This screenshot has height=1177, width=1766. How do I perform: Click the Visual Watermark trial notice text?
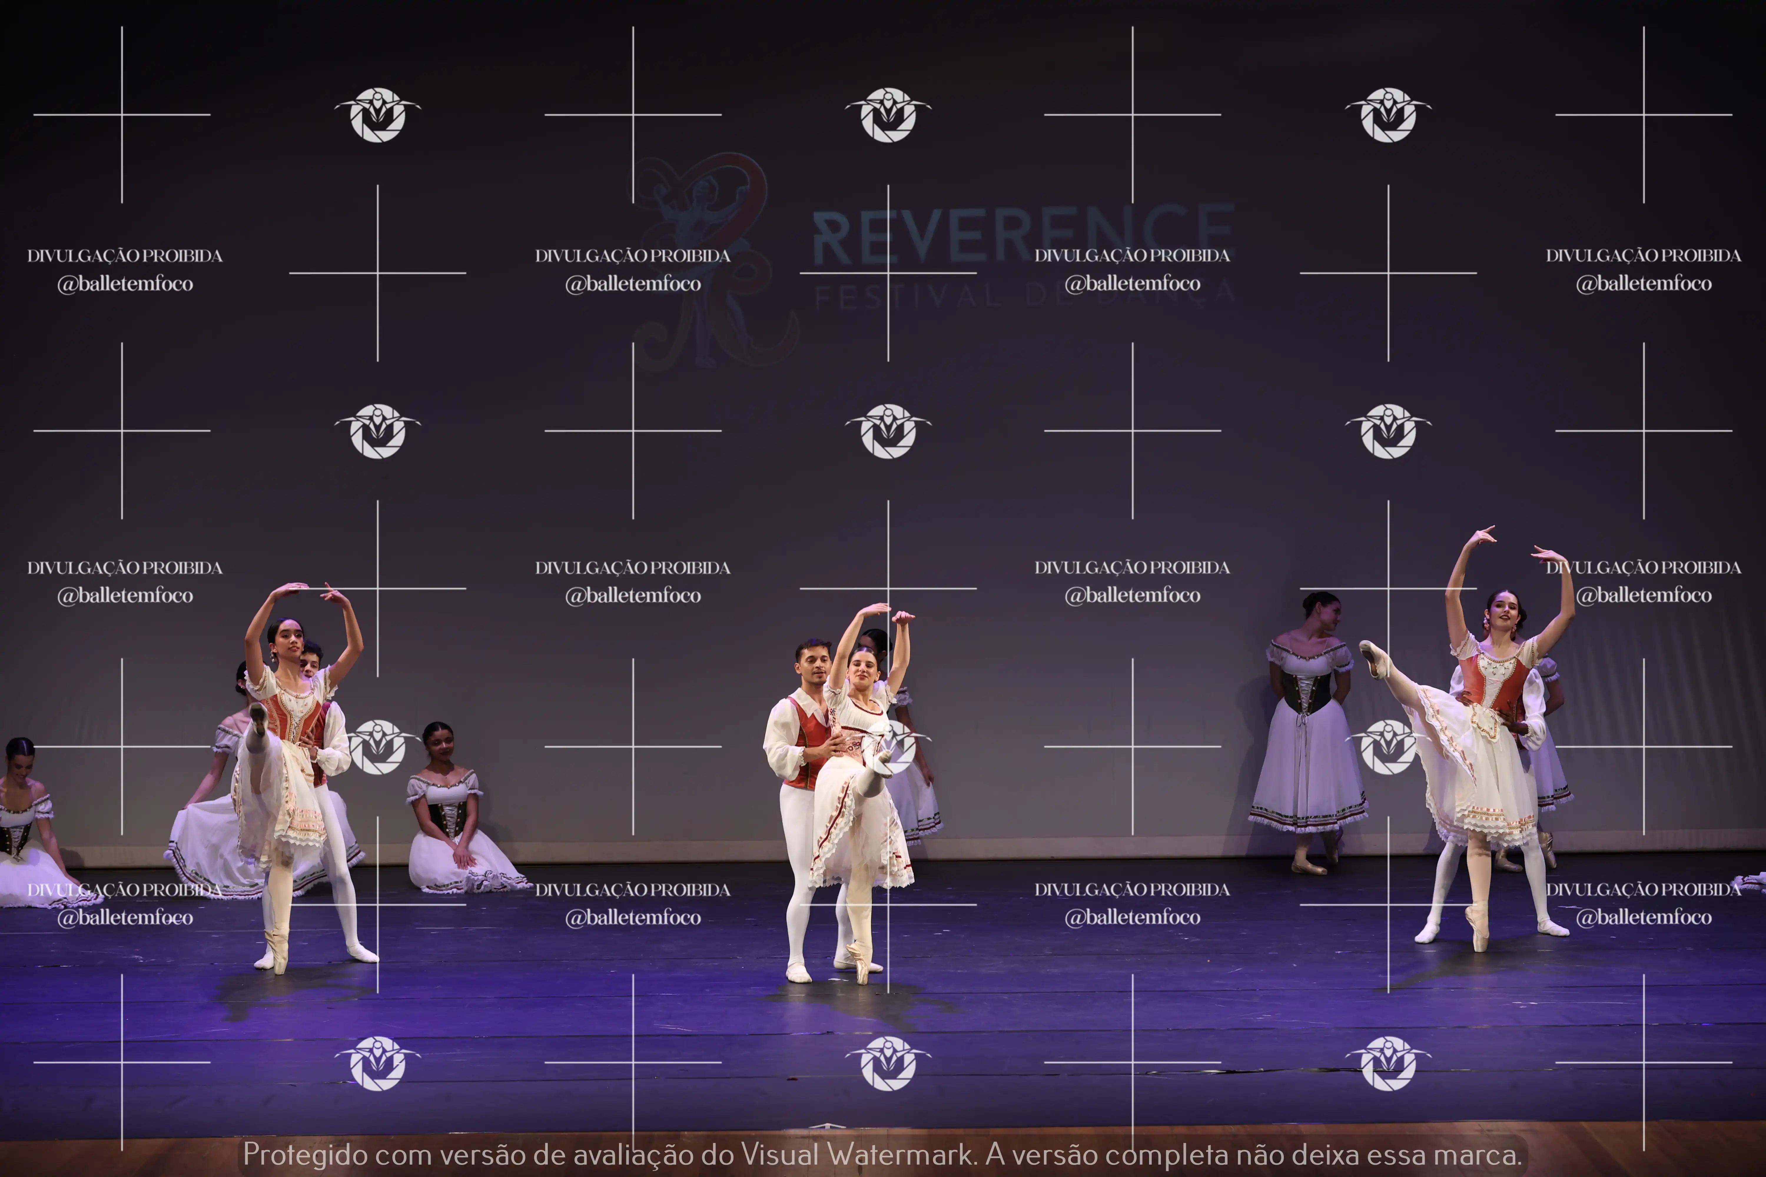click(x=882, y=1154)
